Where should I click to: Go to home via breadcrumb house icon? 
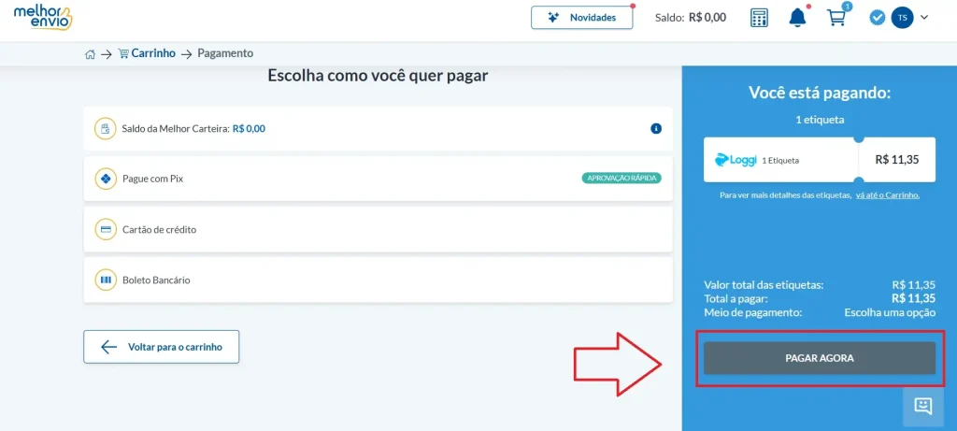90,53
